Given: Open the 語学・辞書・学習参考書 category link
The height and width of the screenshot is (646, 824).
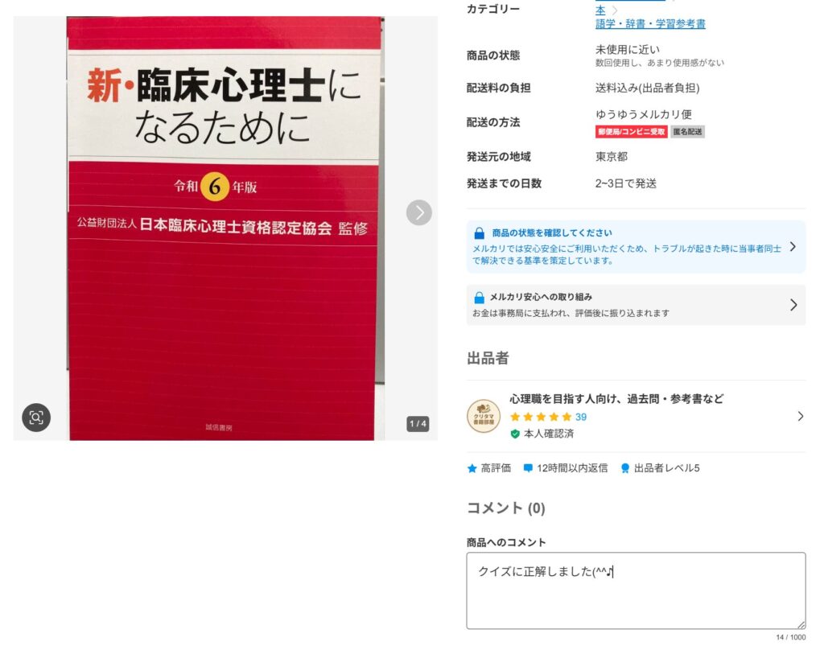Looking at the screenshot, I should (650, 23).
